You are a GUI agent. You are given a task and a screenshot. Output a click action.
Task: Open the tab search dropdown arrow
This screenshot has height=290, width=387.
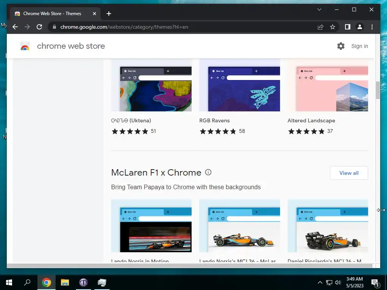click(319, 9)
